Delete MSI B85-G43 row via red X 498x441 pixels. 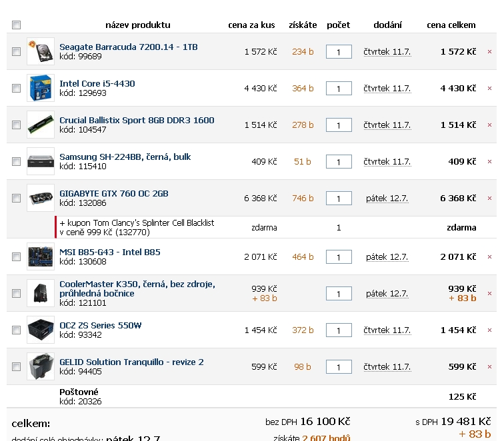point(489,256)
